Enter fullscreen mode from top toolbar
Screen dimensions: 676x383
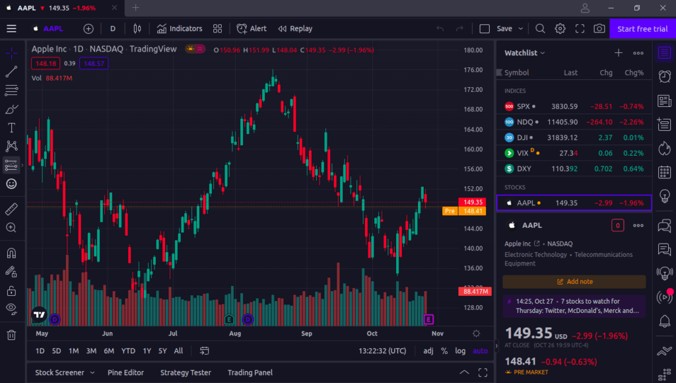pyautogui.click(x=580, y=28)
